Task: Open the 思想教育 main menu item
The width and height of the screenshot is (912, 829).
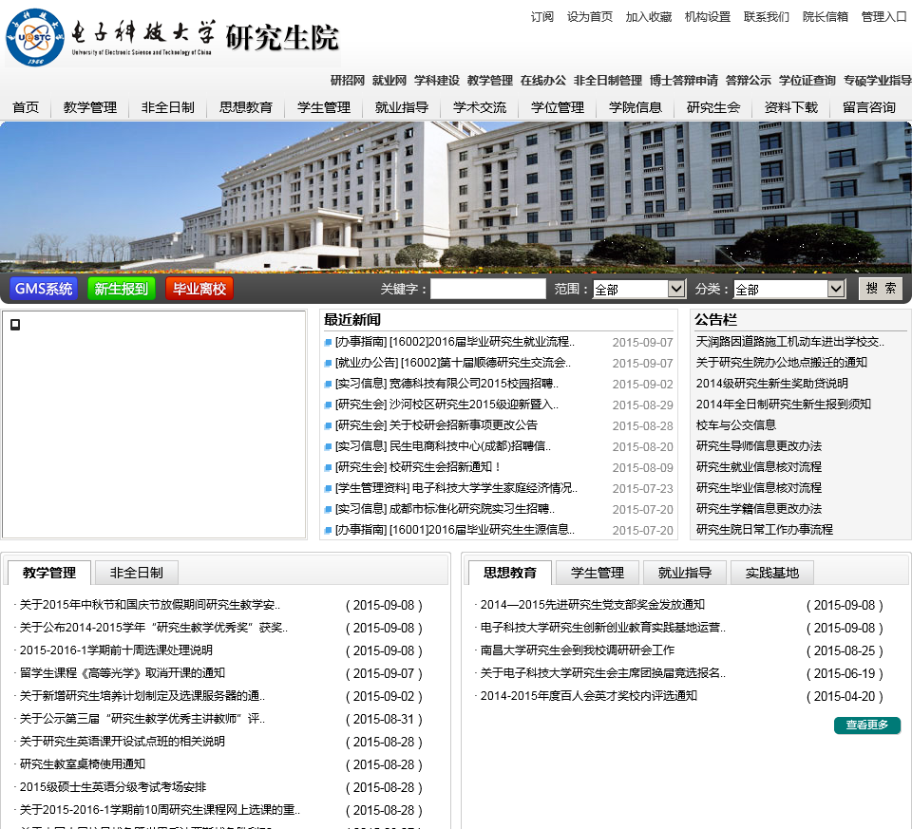Action: click(246, 107)
